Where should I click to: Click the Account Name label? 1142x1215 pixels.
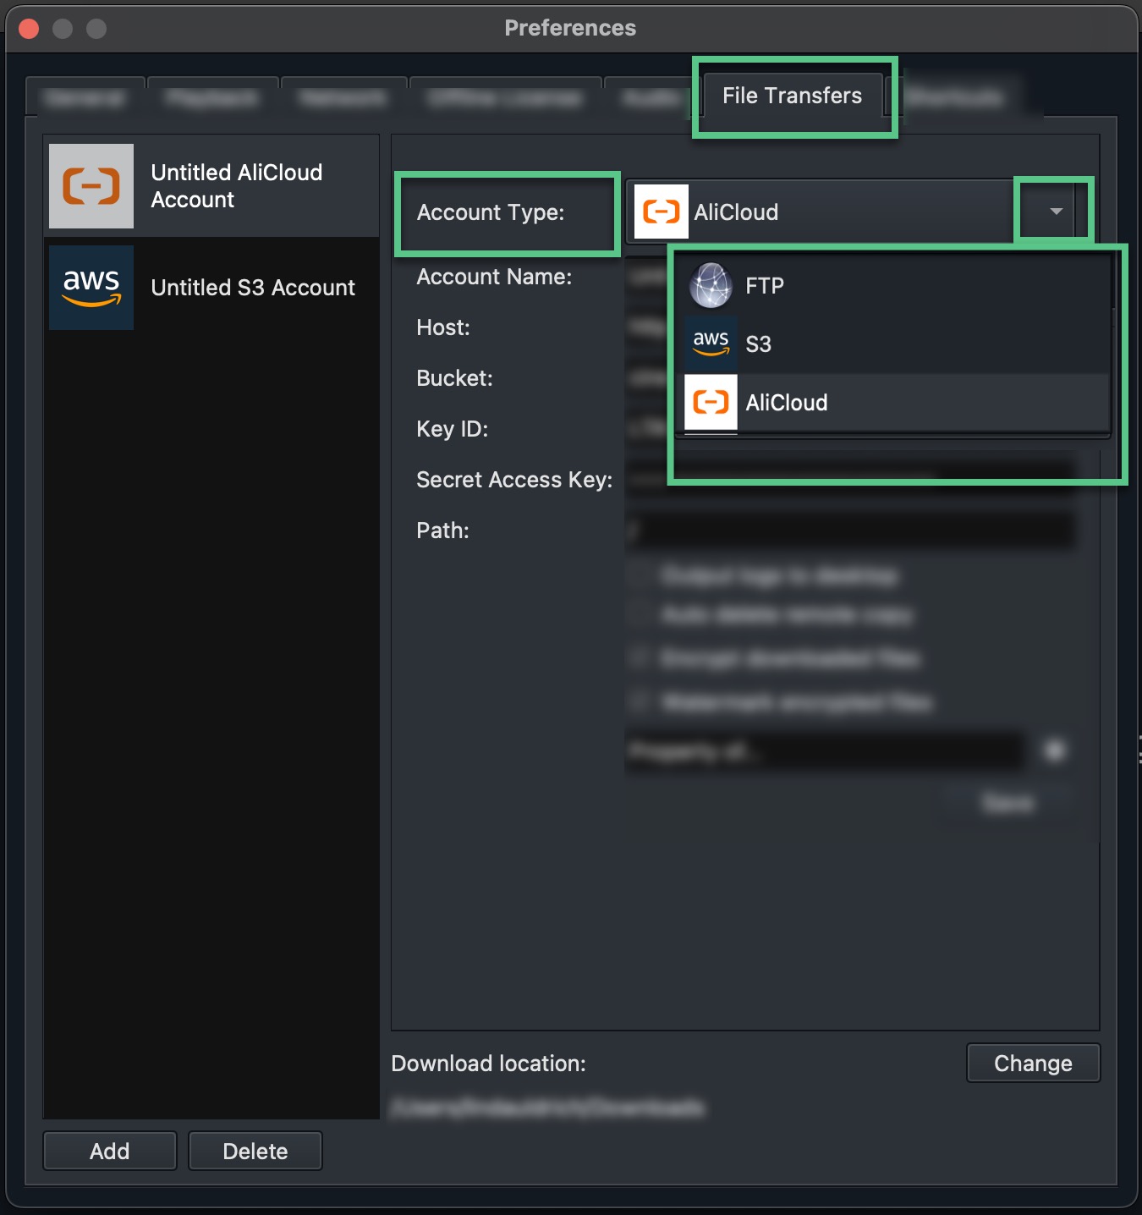494,277
